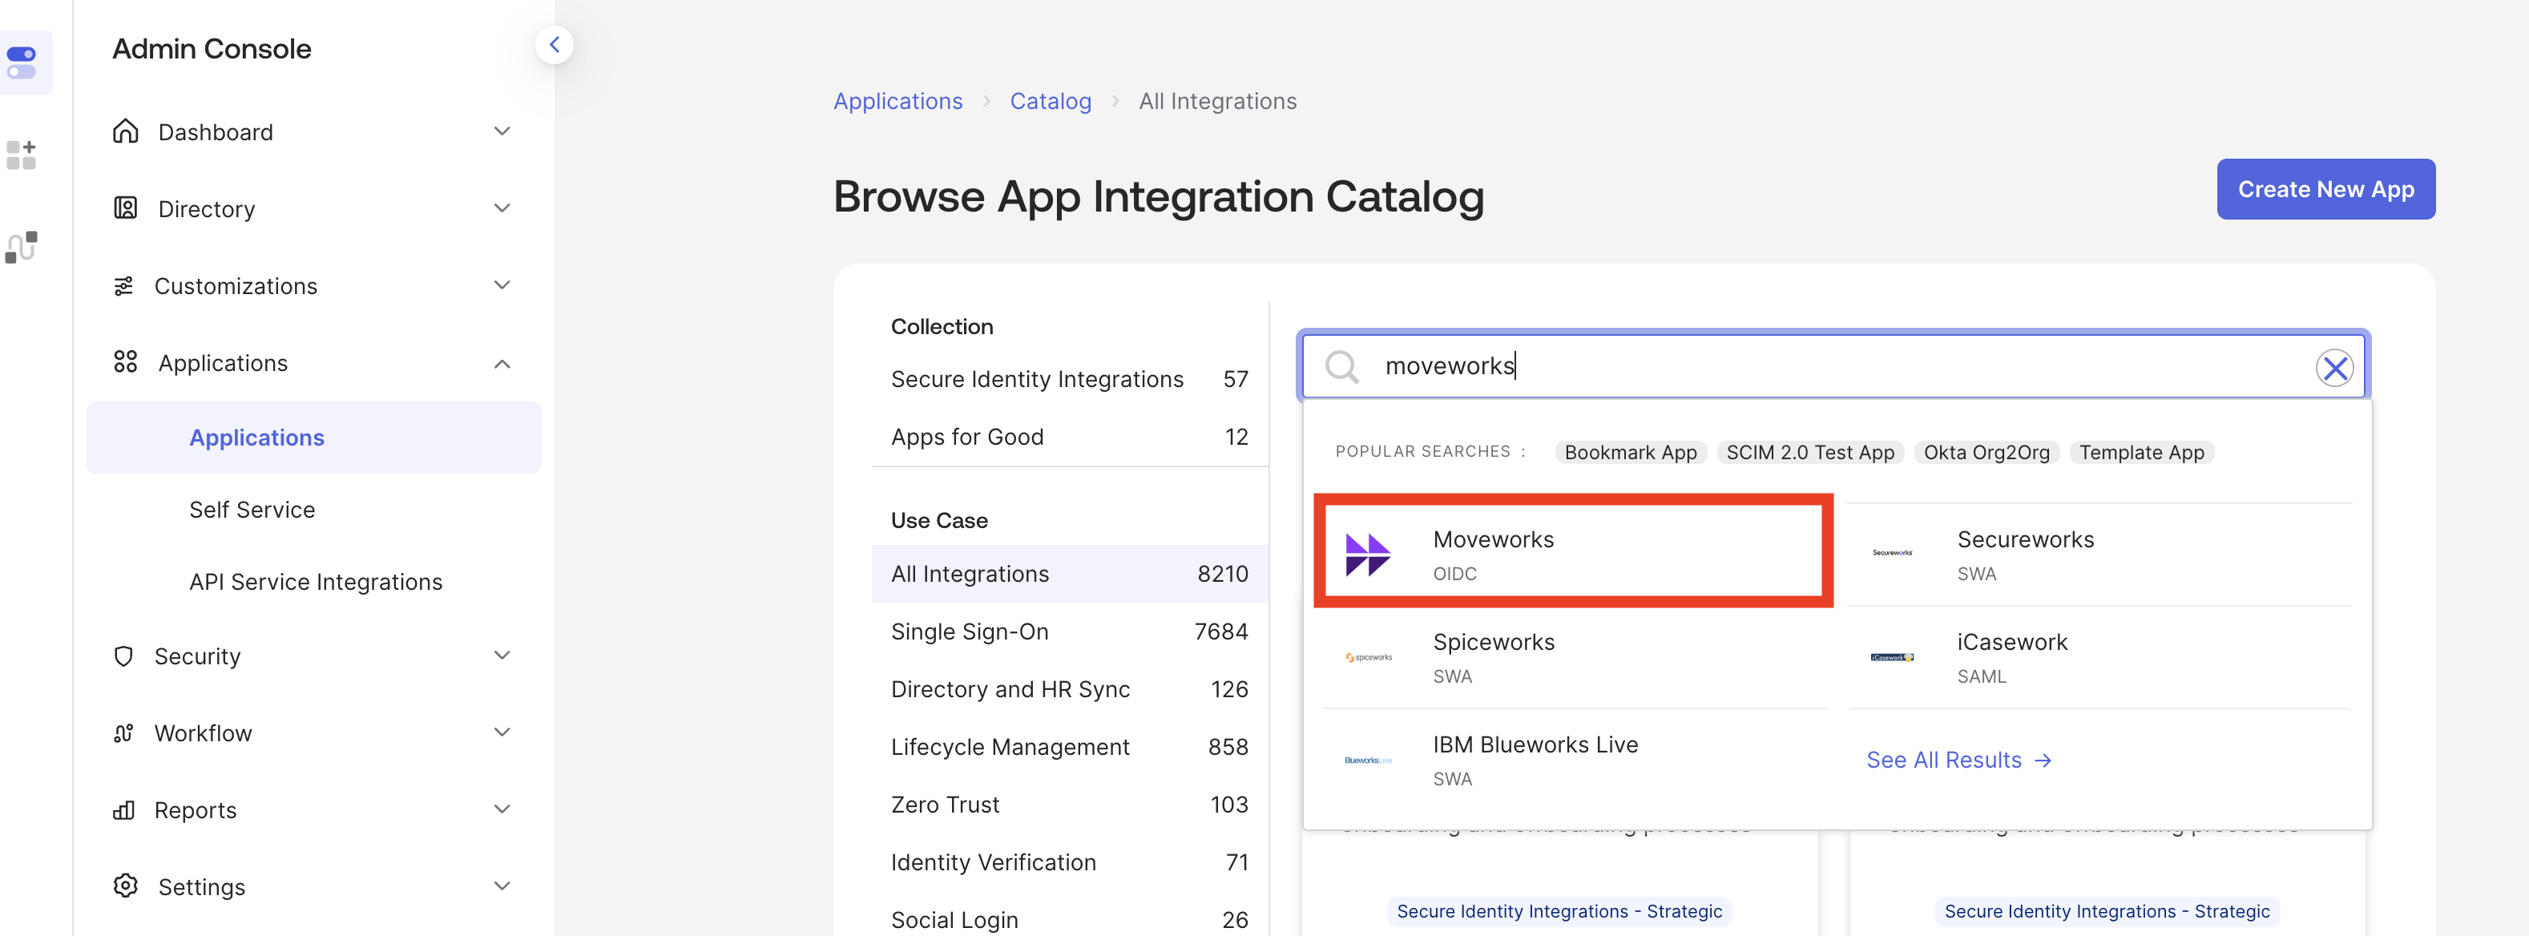Screen dimensions: 2529x936
Task: Click the magnifying glass search icon
Action: tap(1341, 366)
